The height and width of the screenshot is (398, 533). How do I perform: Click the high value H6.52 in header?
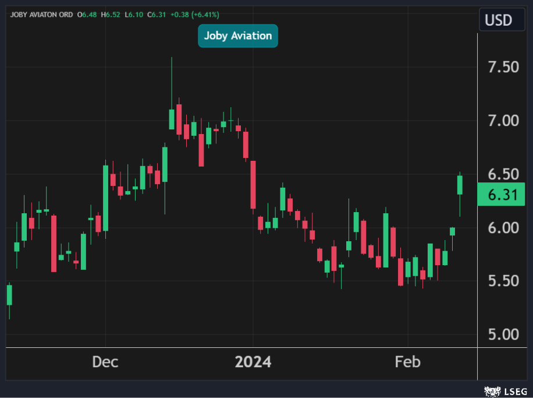[x=111, y=15]
